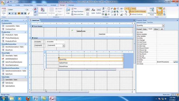Viewport: 179px width, 101px height.
Task: Click the Title button
Action: (x=74, y=9)
